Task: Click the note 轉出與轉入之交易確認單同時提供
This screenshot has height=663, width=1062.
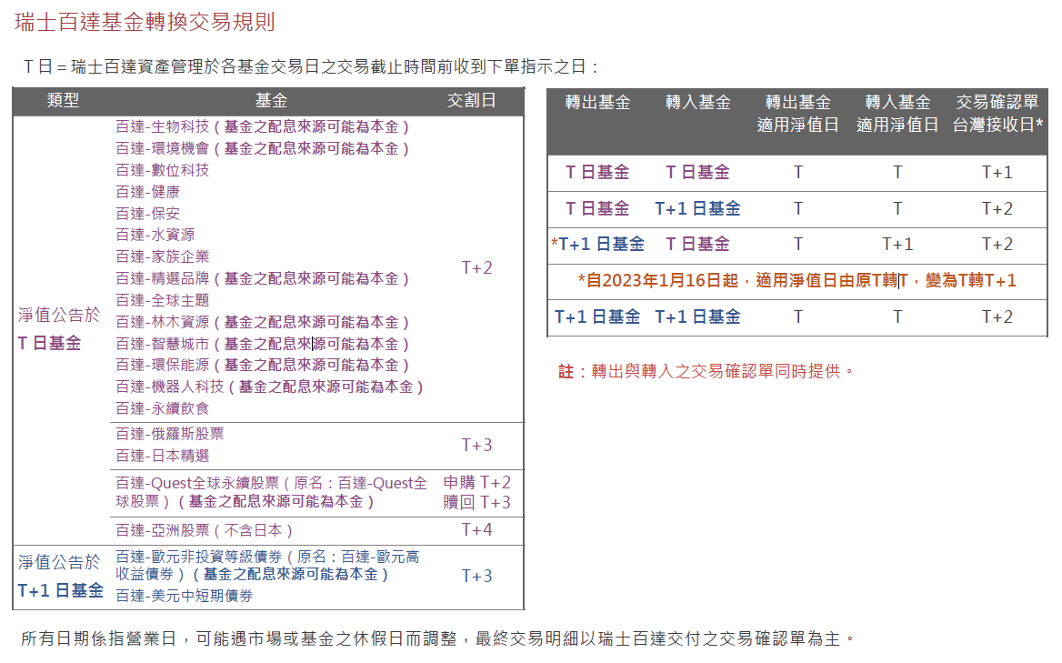Action: tap(706, 371)
